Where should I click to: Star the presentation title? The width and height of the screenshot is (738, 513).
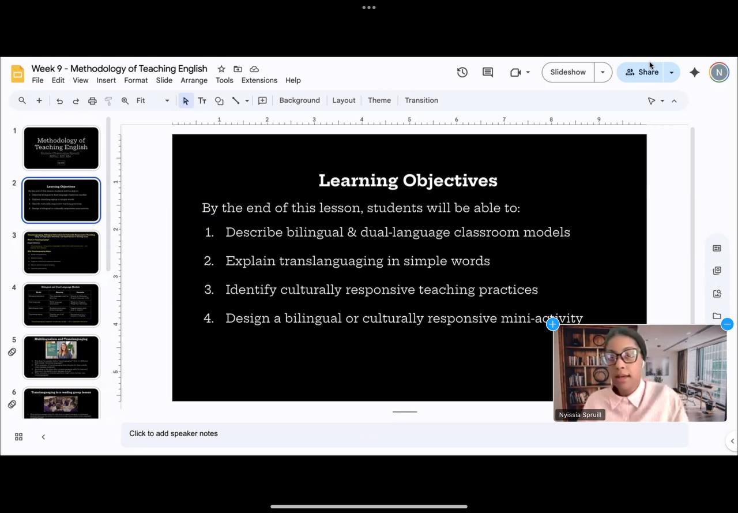pyautogui.click(x=221, y=69)
